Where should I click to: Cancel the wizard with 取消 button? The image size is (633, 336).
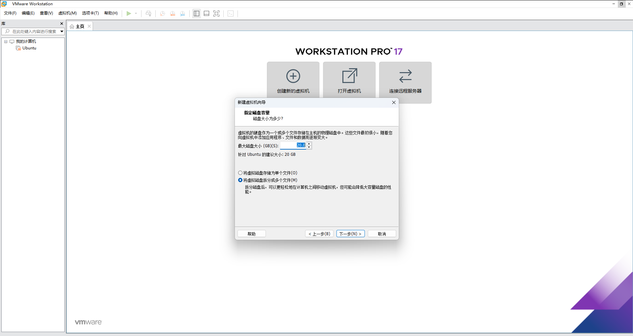pos(382,234)
